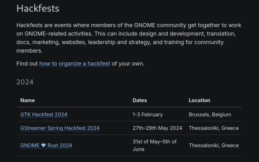Click the Hackfests page heading
The image size is (259, 162).
[x=38, y=8]
